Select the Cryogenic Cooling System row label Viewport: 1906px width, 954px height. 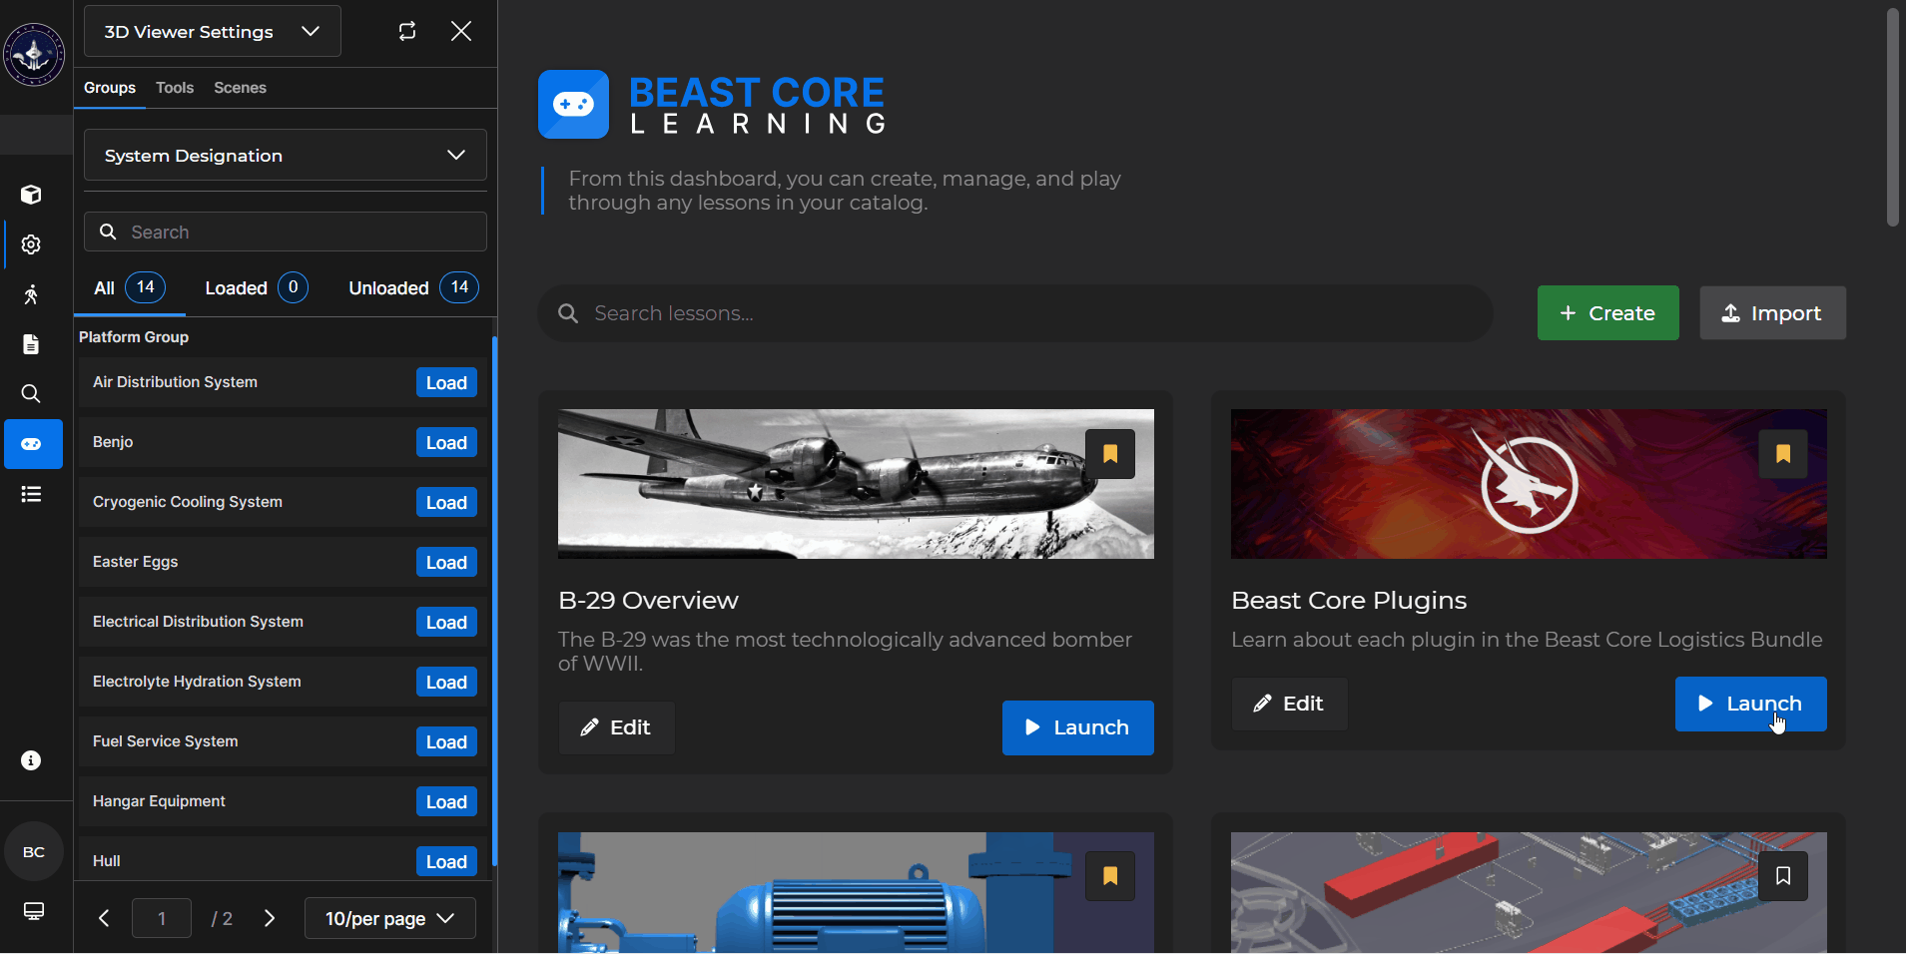(188, 502)
